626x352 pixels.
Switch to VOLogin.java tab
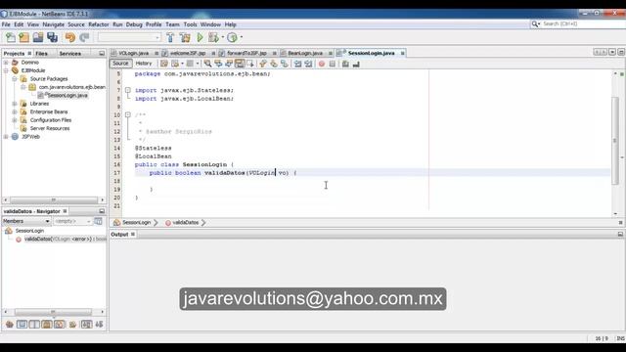pyautogui.click(x=133, y=53)
